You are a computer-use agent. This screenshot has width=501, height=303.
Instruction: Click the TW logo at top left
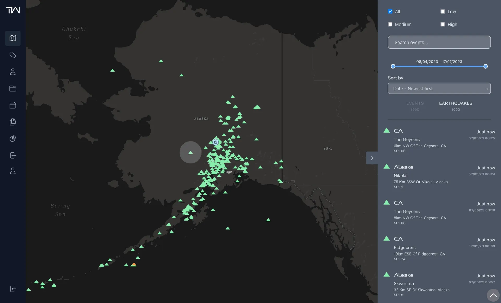click(13, 10)
